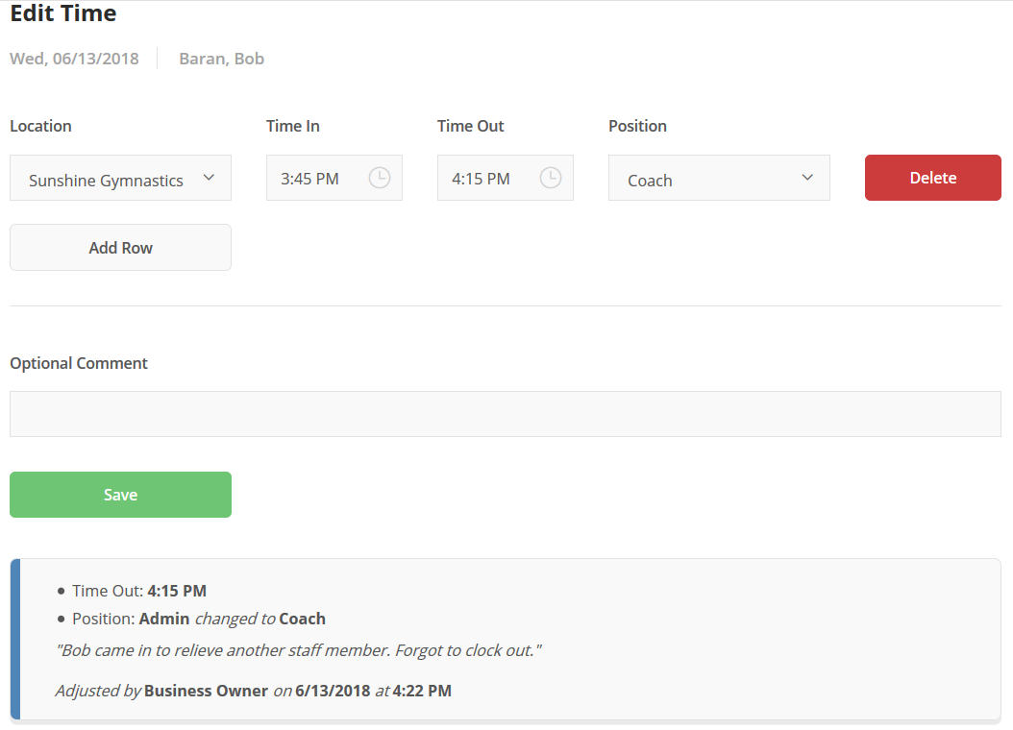Click the quoted 'Bob came in to relieve' comment
Image resolution: width=1013 pixels, height=730 pixels.
point(299,650)
